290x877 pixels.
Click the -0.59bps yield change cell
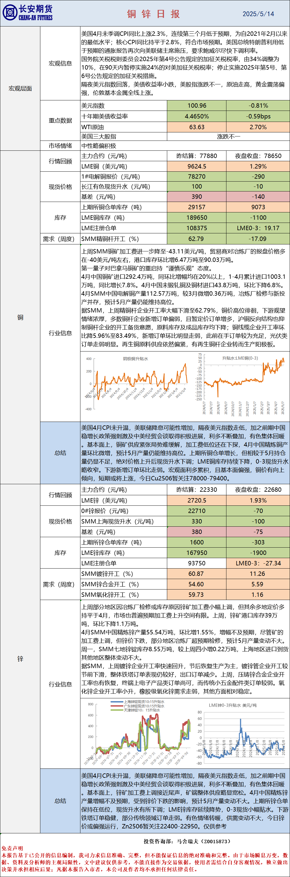pyautogui.click(x=258, y=116)
